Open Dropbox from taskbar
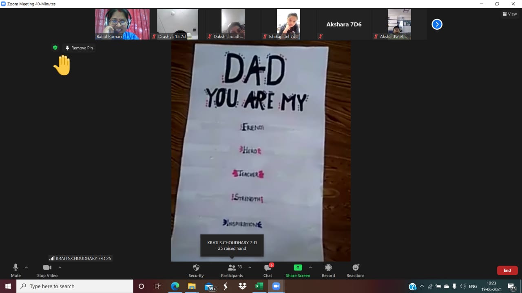The width and height of the screenshot is (522, 293). click(x=242, y=286)
